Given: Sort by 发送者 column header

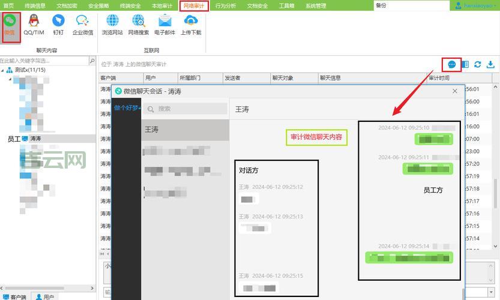Looking at the screenshot, I should click(246, 78).
